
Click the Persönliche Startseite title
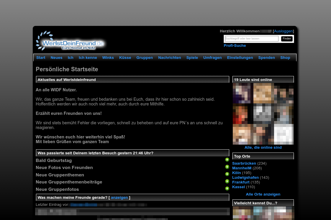click(67, 69)
